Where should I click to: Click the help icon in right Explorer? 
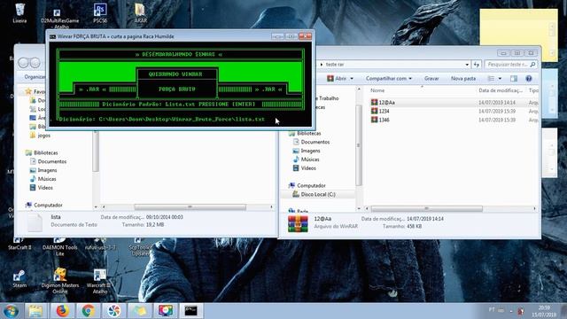tap(528, 79)
